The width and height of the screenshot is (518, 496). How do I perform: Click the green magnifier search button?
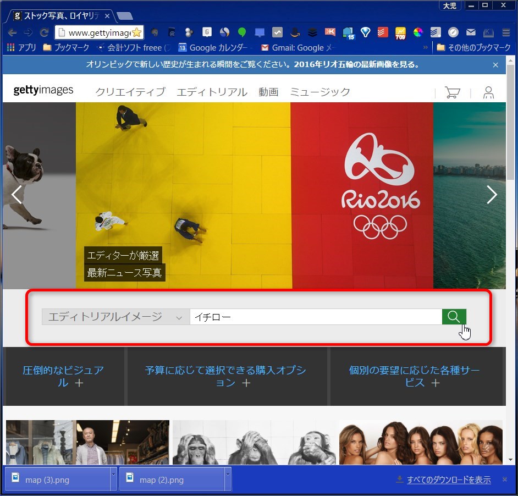coord(454,317)
